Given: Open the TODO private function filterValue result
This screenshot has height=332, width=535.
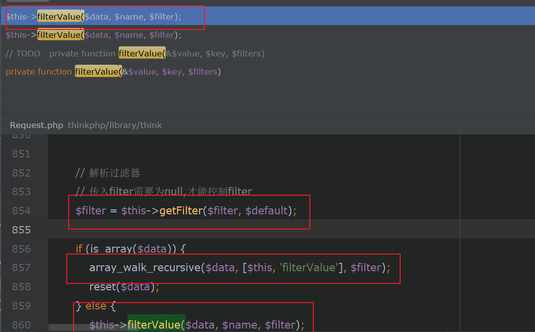Looking at the screenshot, I should 135,53.
